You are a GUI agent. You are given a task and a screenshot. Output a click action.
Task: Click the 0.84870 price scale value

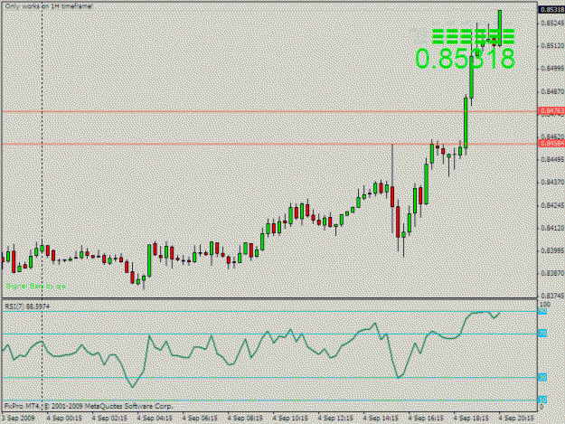(552, 91)
